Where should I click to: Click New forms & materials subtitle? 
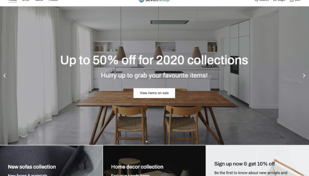[27, 175]
